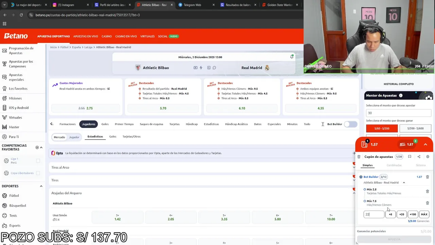Image resolution: width=435 pixels, height=245 pixels.
Task: Click the Betano logo
Action: point(16,36)
